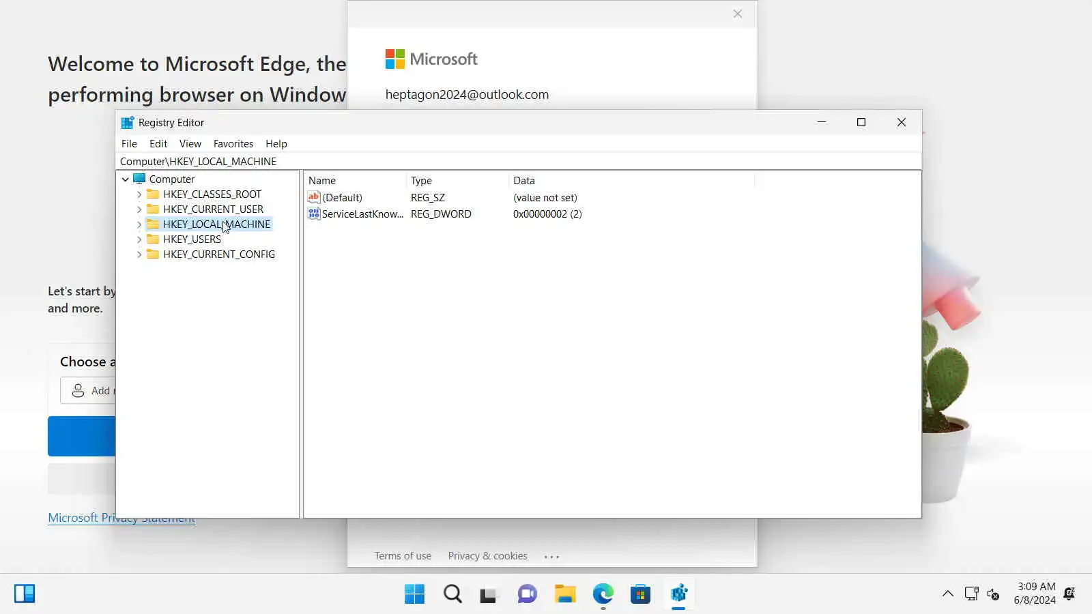The height and width of the screenshot is (614, 1092).
Task: Click the HKEY_CLASSES_ROOT folder icon
Action: (153, 194)
